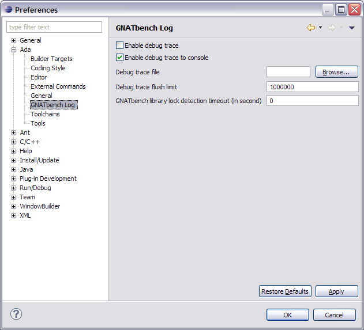This screenshot has height=330, width=364.
Task: Click the Debug trace flush limit field
Action: (x=313, y=87)
